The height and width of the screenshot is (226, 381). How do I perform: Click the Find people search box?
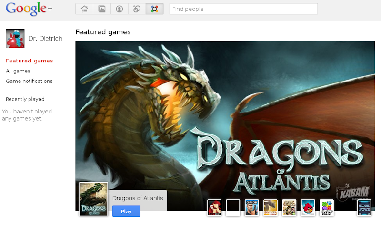pyautogui.click(x=243, y=9)
